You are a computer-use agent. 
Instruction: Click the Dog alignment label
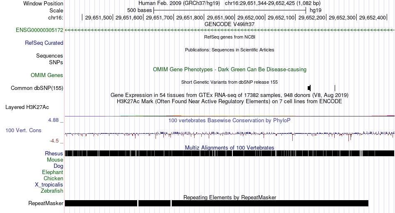[59, 166]
